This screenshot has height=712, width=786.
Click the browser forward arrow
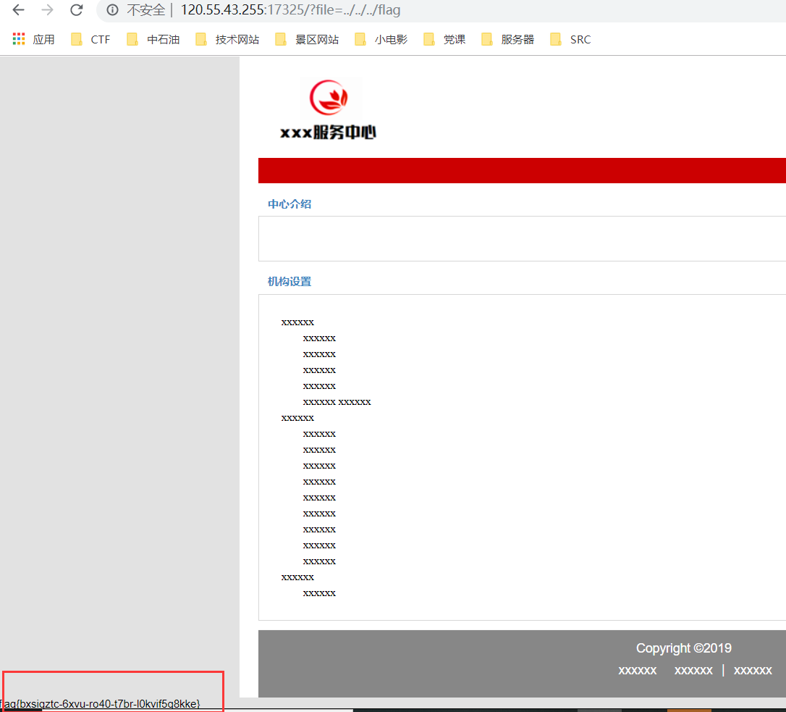(x=48, y=9)
